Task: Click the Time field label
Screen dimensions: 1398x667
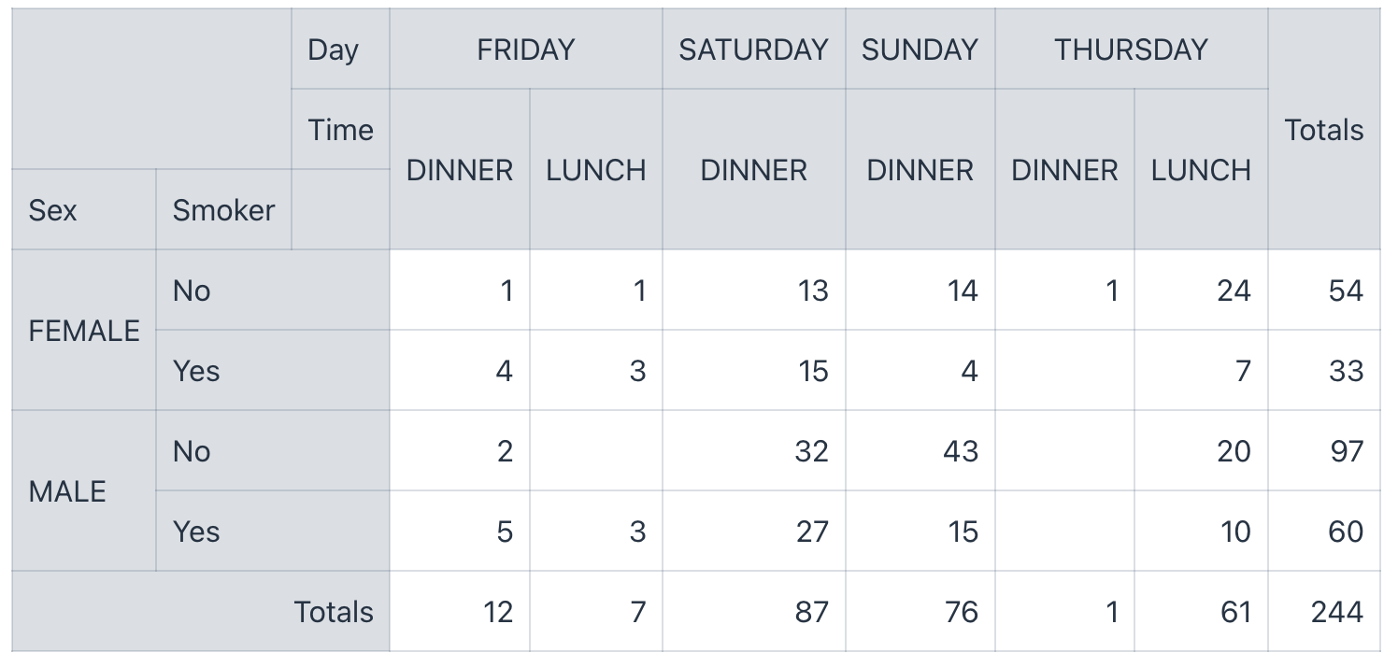Action: (x=340, y=130)
